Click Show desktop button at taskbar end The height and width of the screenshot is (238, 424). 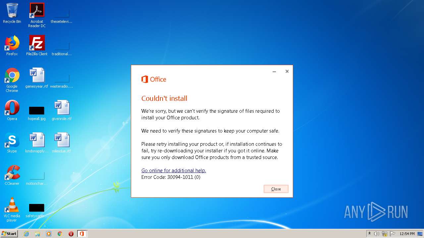[x=420, y=234]
